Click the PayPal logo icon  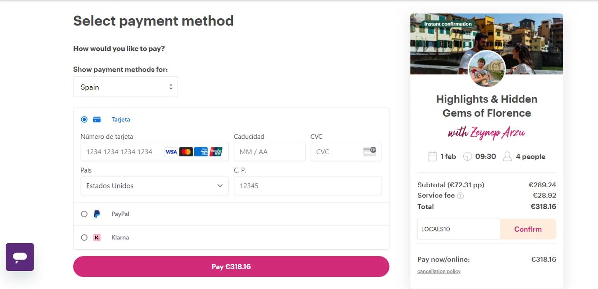pyautogui.click(x=97, y=214)
